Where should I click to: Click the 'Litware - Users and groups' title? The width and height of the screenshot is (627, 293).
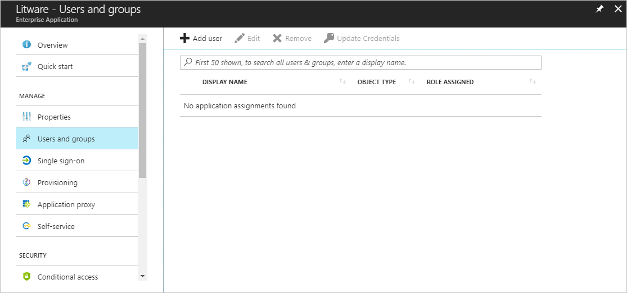coord(78,9)
